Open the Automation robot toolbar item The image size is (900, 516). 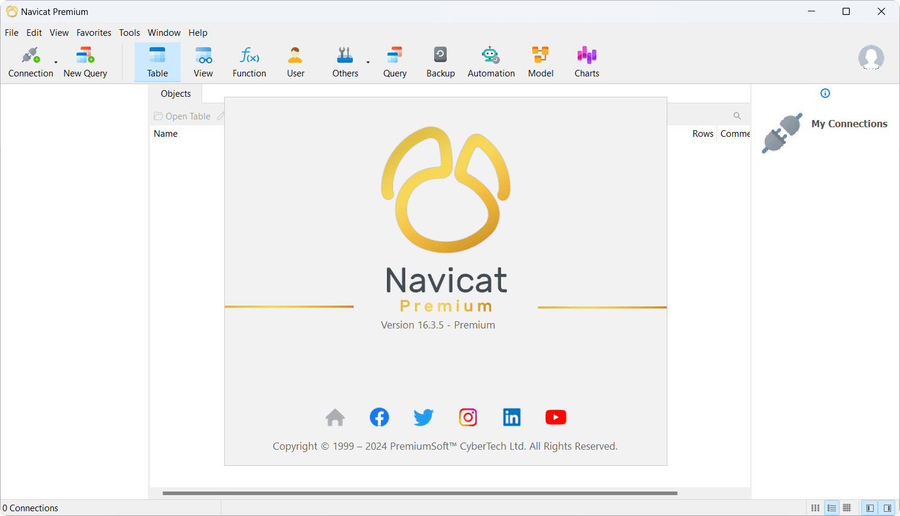tap(491, 62)
